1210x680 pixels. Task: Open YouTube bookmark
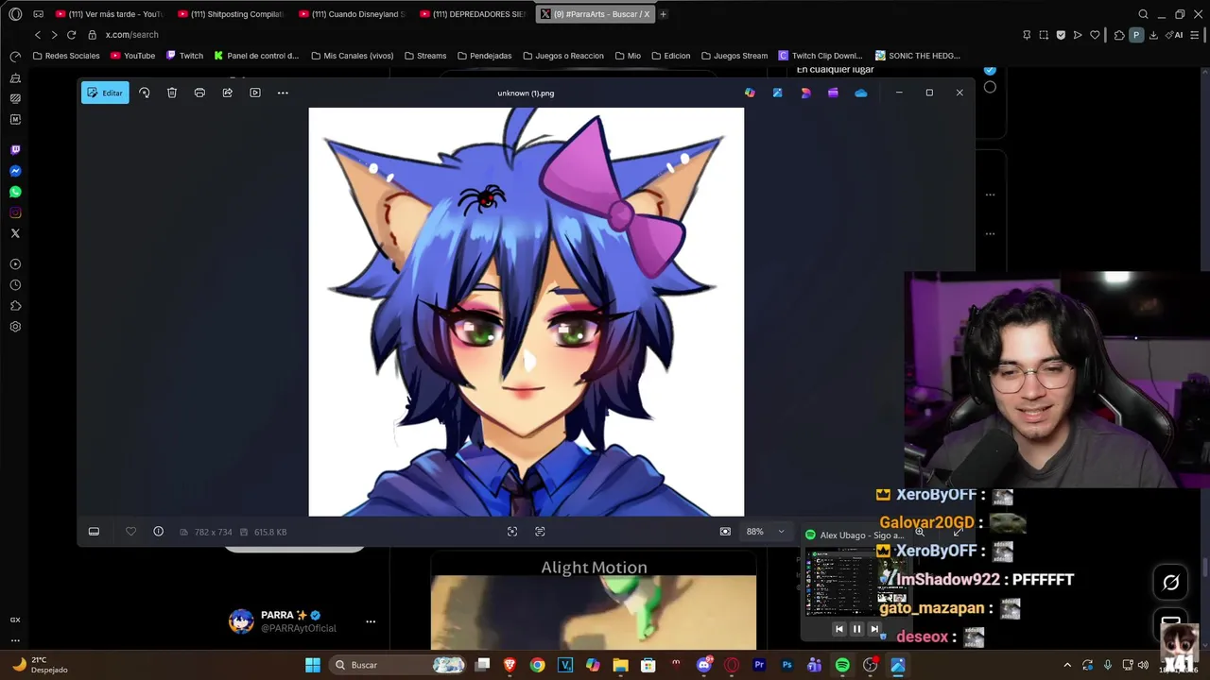132,56
